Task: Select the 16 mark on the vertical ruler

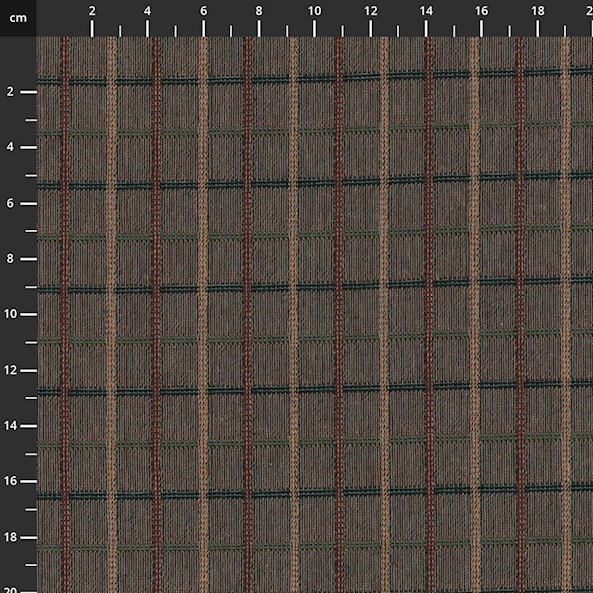Action: (11, 481)
